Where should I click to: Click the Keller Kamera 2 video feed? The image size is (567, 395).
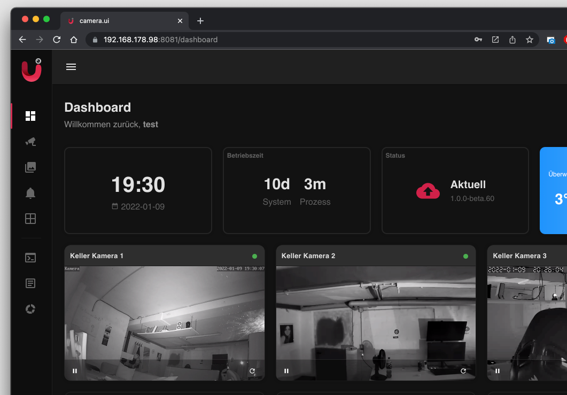click(376, 315)
